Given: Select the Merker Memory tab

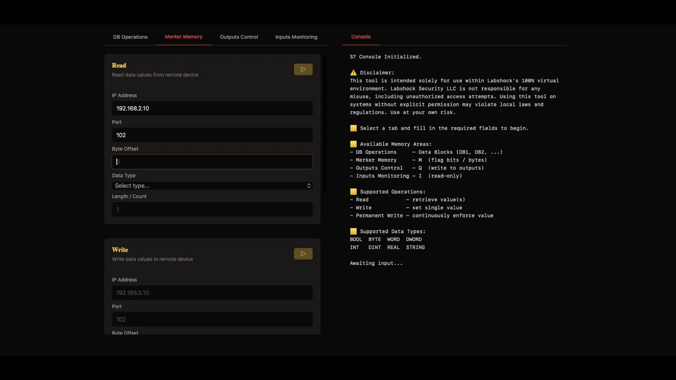Looking at the screenshot, I should click(x=183, y=37).
